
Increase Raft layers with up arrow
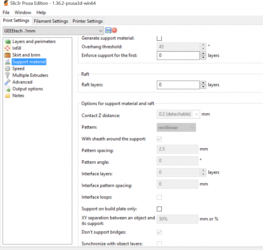tap(203, 83)
